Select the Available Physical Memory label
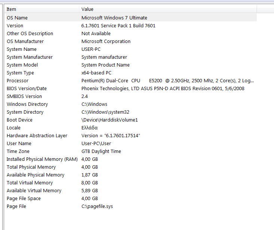 coord(36,175)
